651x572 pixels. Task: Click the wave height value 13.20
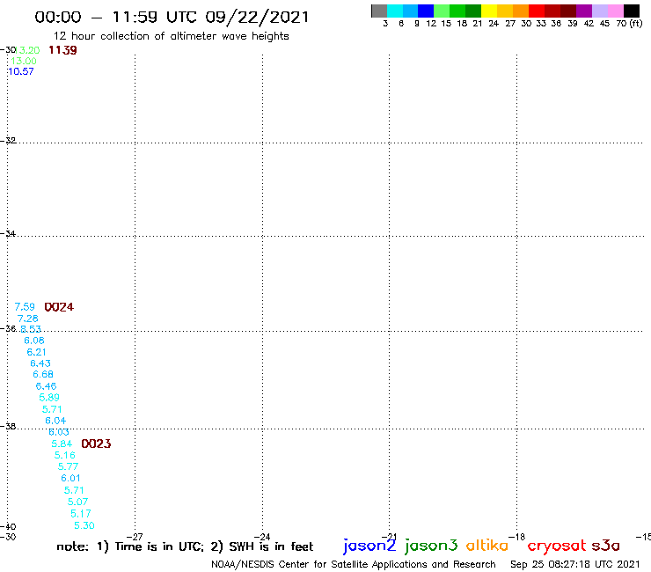coord(28,50)
